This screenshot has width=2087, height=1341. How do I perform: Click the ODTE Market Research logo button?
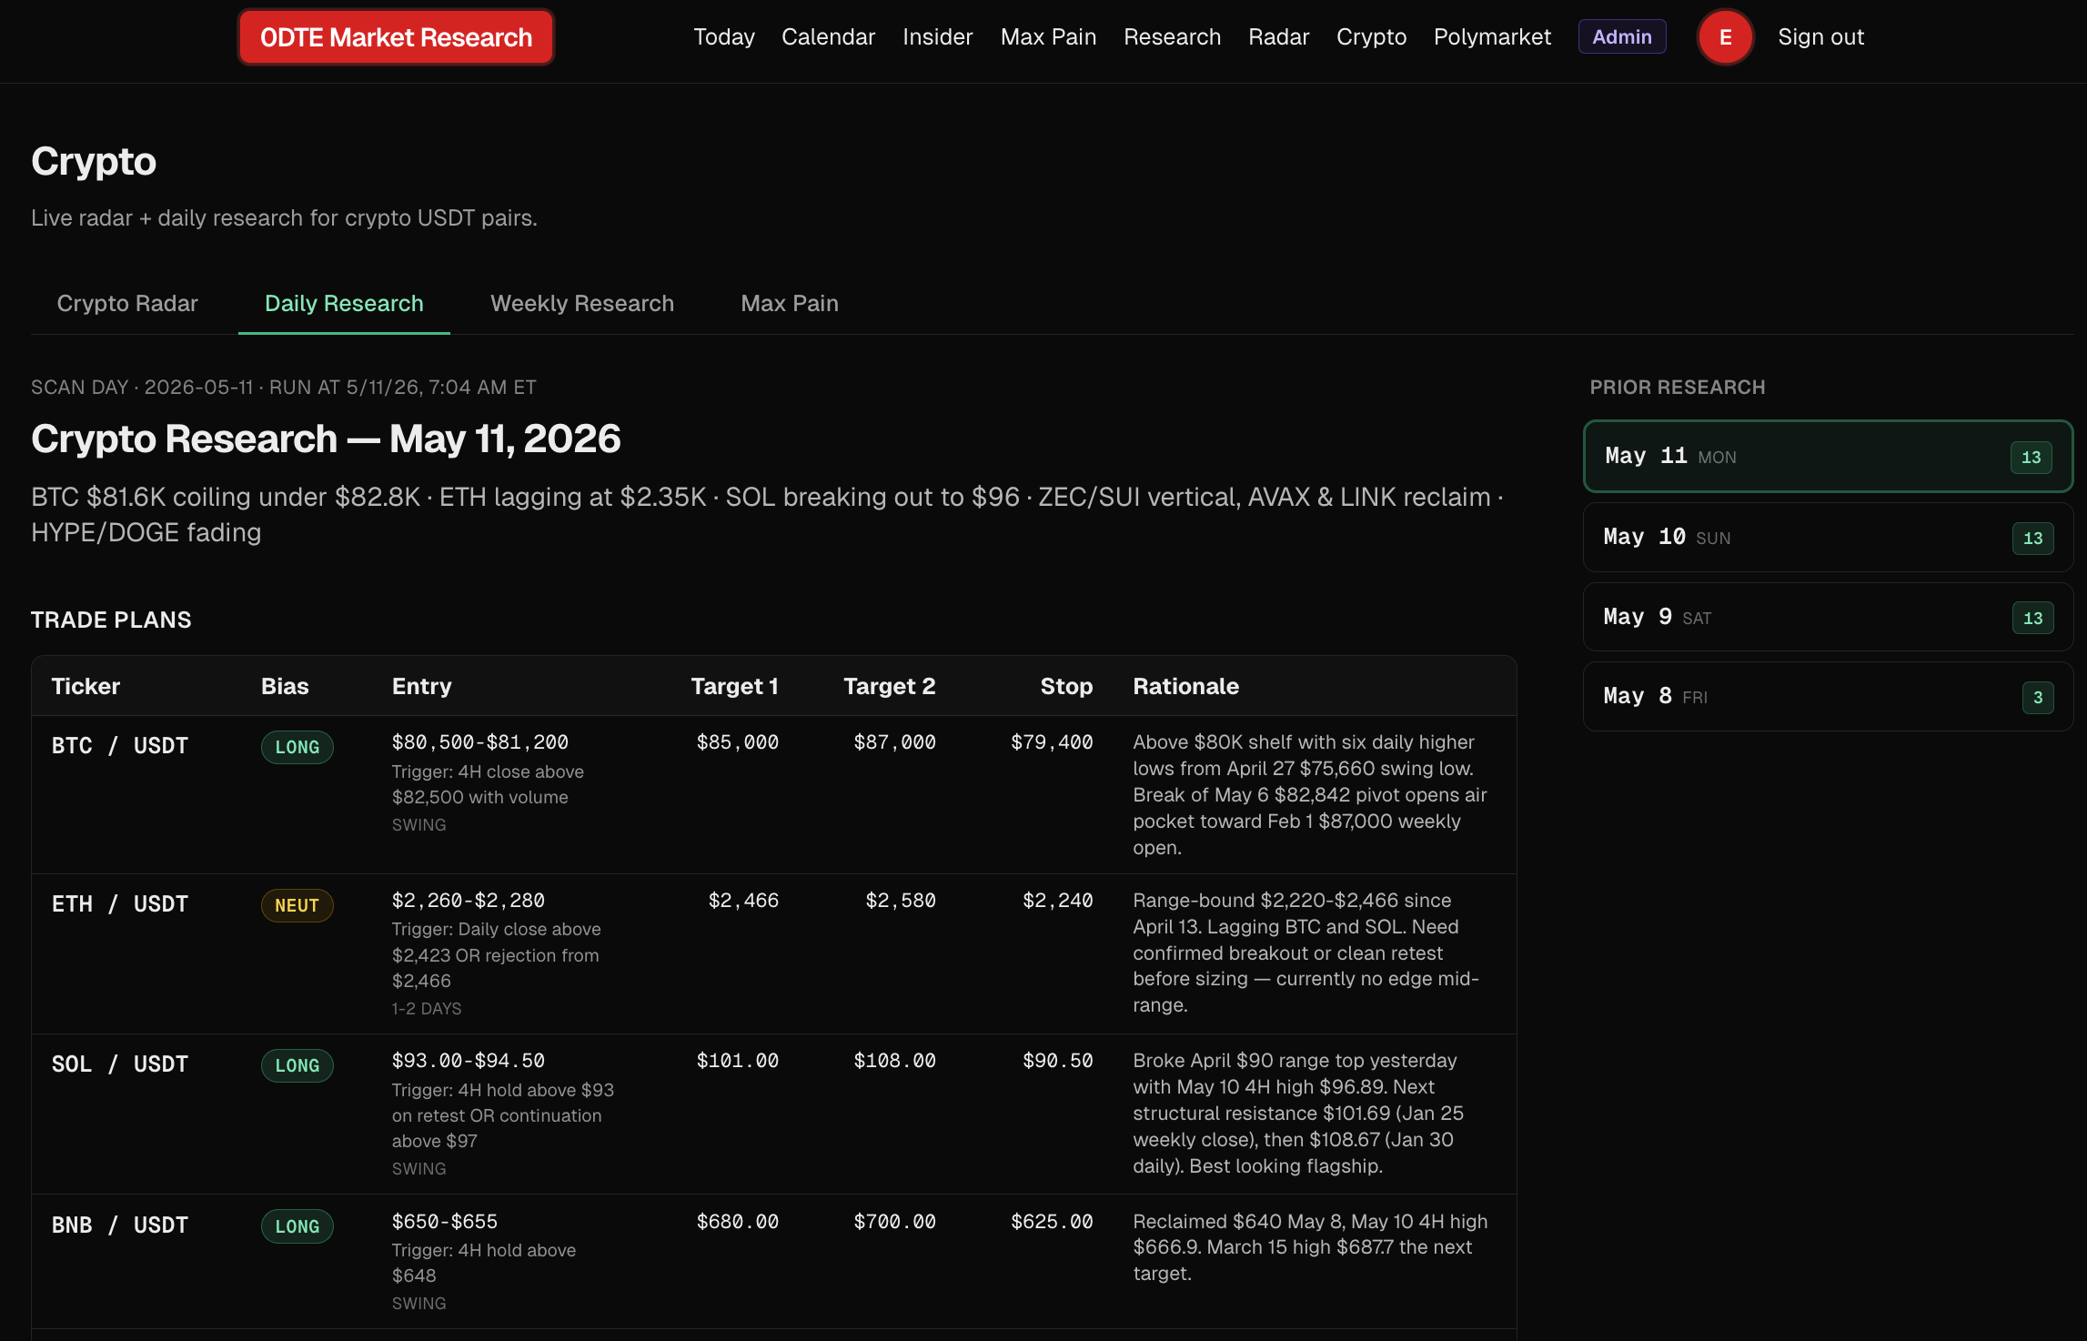click(396, 37)
